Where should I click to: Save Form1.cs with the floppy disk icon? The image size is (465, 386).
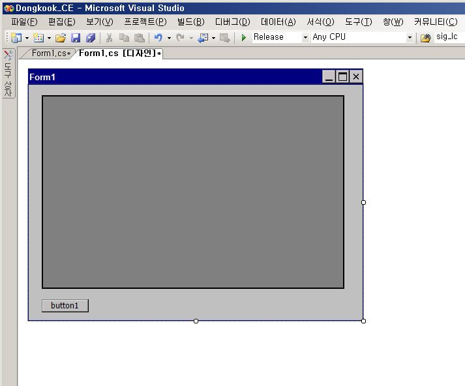click(76, 38)
